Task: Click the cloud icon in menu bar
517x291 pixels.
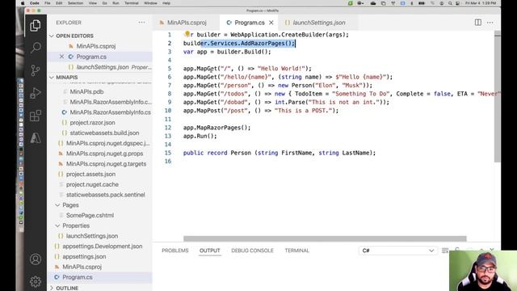Action: (373, 3)
